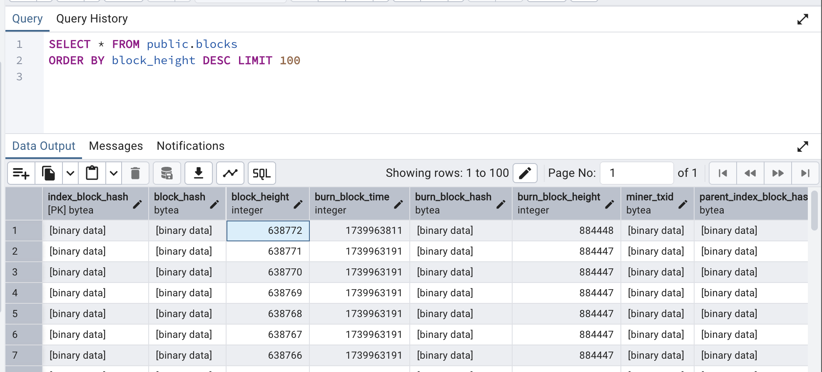The width and height of the screenshot is (822, 372).
Task: Select cell with value 638772
Action: [x=268, y=231]
